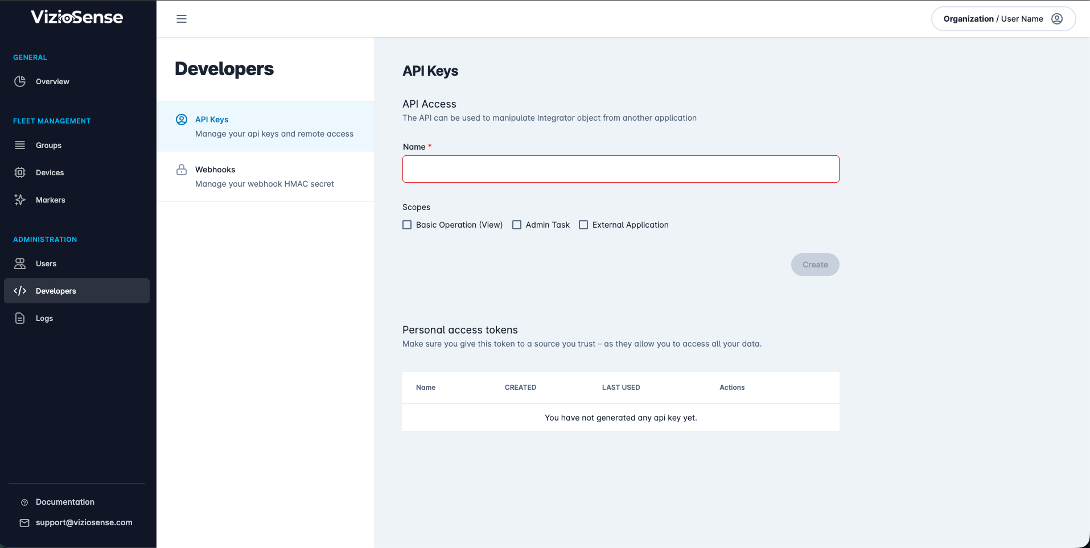Click the Developers code icon
This screenshot has height=548, width=1090.
20,291
